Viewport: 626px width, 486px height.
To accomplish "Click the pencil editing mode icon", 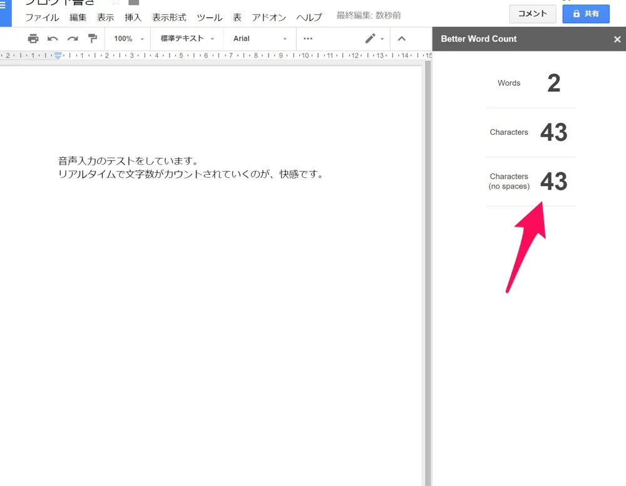I will [370, 38].
